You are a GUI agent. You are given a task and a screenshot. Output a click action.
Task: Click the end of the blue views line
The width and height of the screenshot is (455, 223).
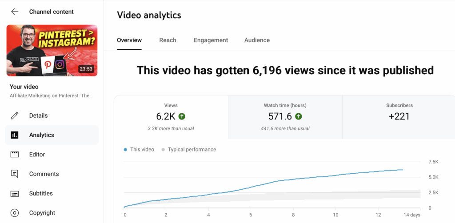point(403,170)
